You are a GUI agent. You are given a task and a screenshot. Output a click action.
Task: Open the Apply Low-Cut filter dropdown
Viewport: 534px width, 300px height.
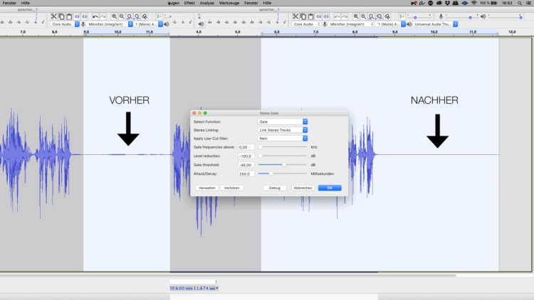click(283, 139)
